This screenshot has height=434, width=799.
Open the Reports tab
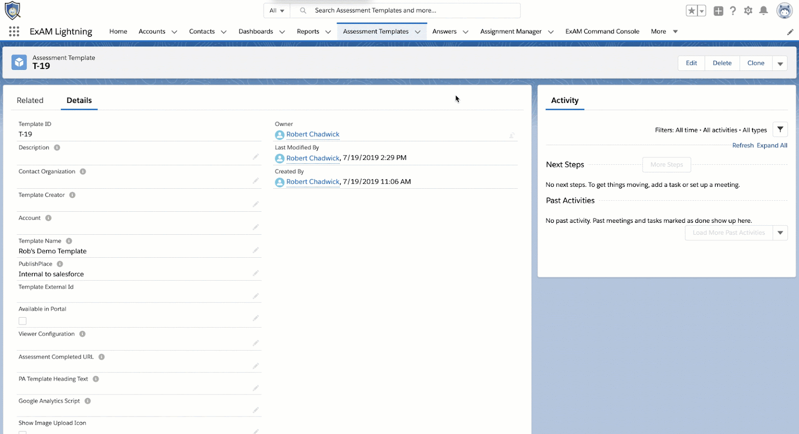tap(308, 31)
